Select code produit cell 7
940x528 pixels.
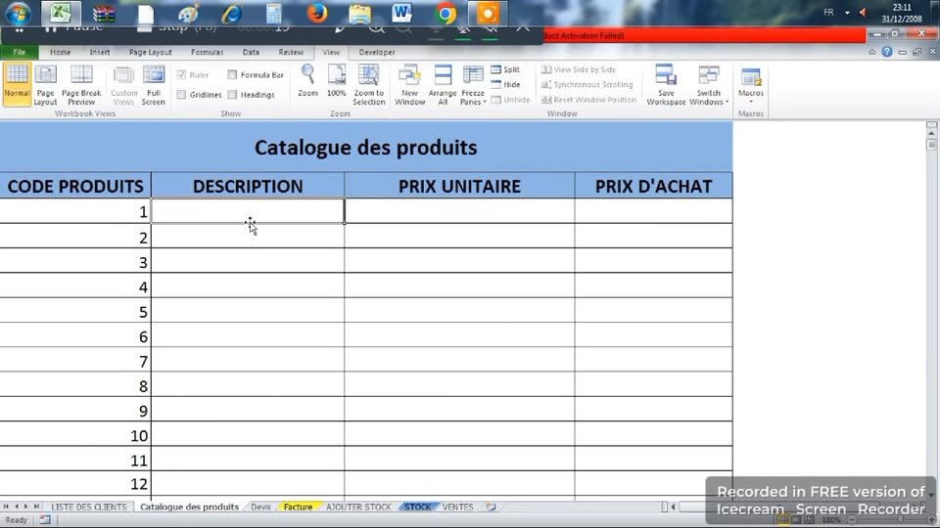(x=75, y=361)
